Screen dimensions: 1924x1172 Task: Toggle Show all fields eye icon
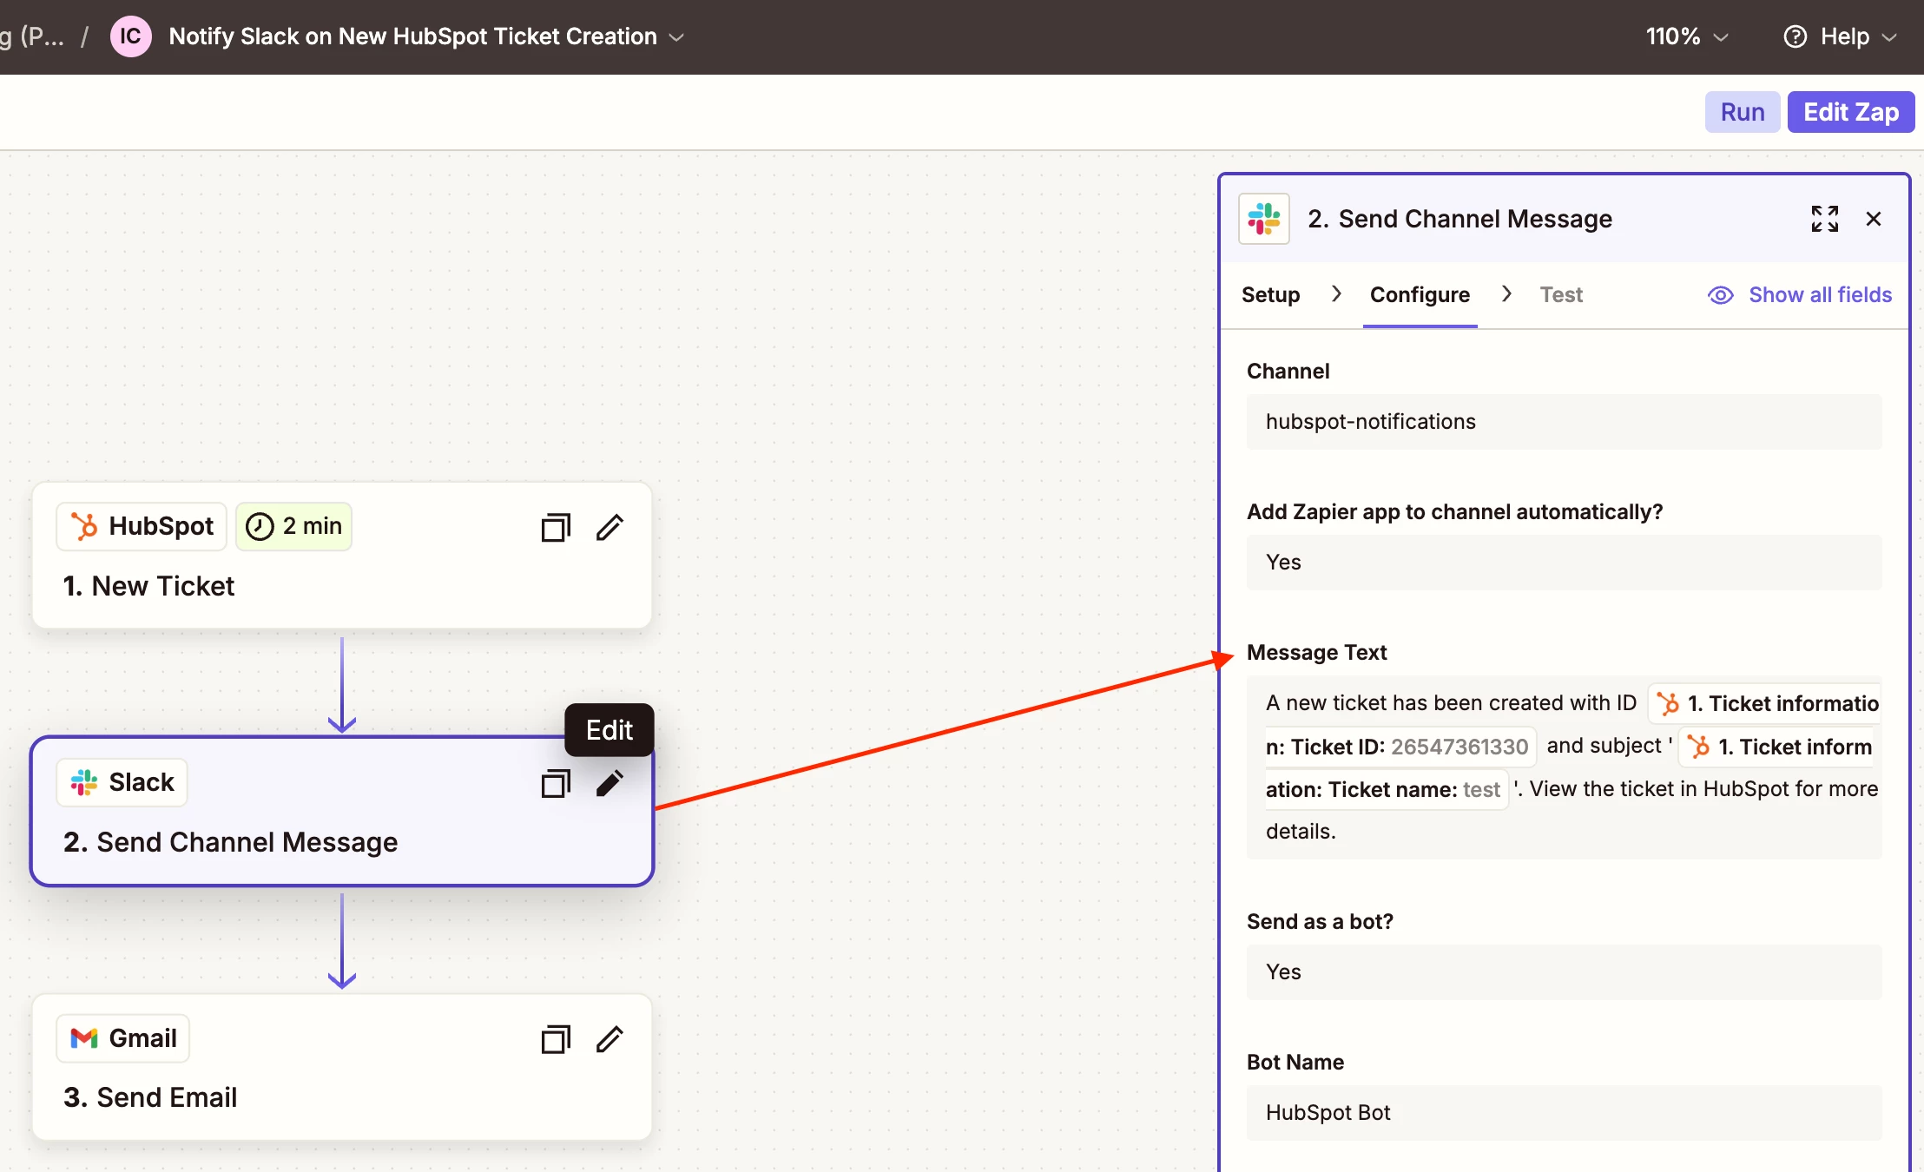pos(1720,295)
